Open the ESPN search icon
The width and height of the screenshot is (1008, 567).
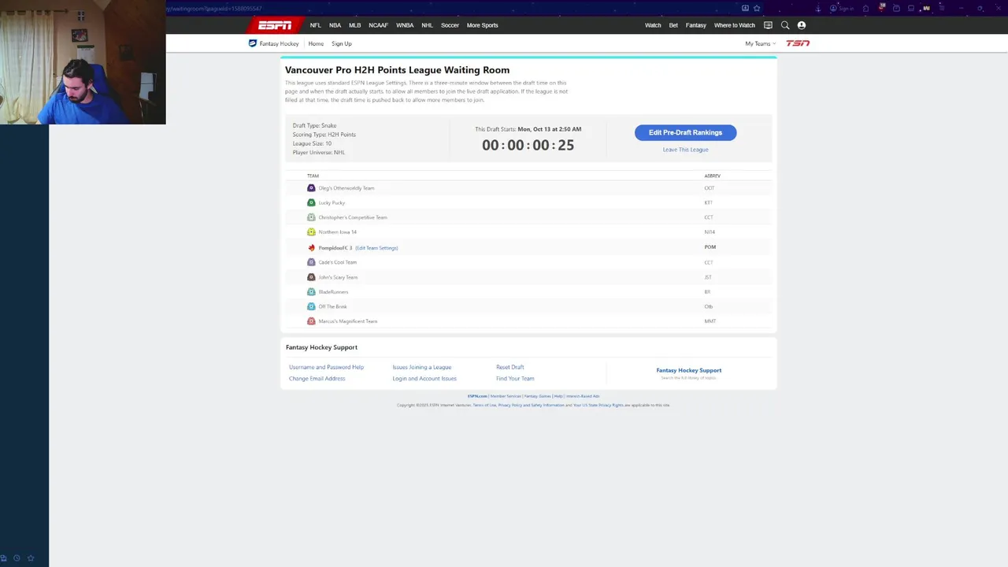[785, 25]
